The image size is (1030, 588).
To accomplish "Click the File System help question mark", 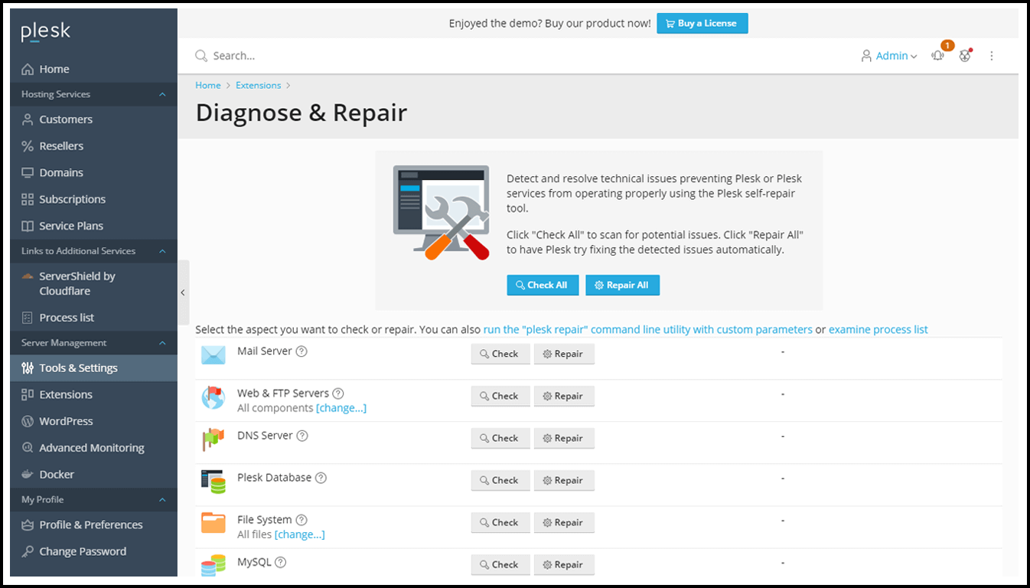I will coord(302,520).
